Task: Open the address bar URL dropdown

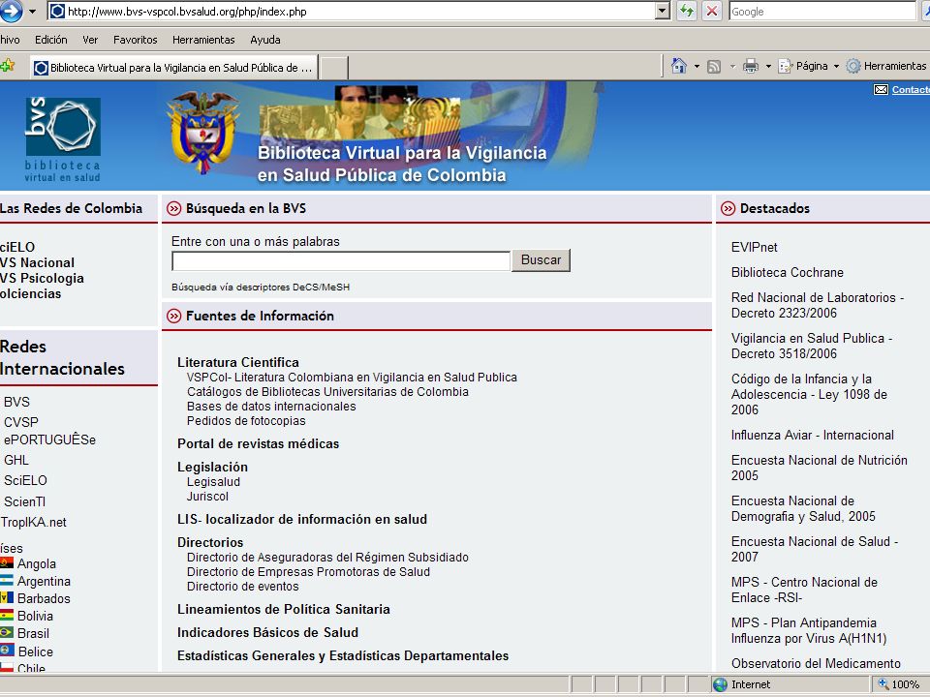Action: tap(663, 12)
